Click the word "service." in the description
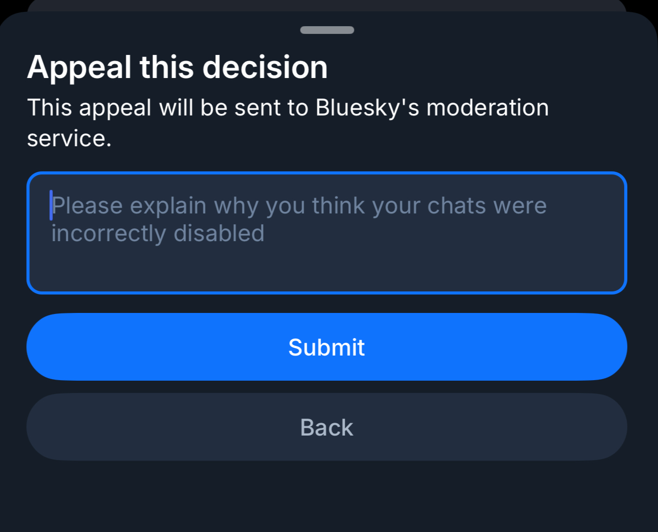The height and width of the screenshot is (532, 658). 69,139
